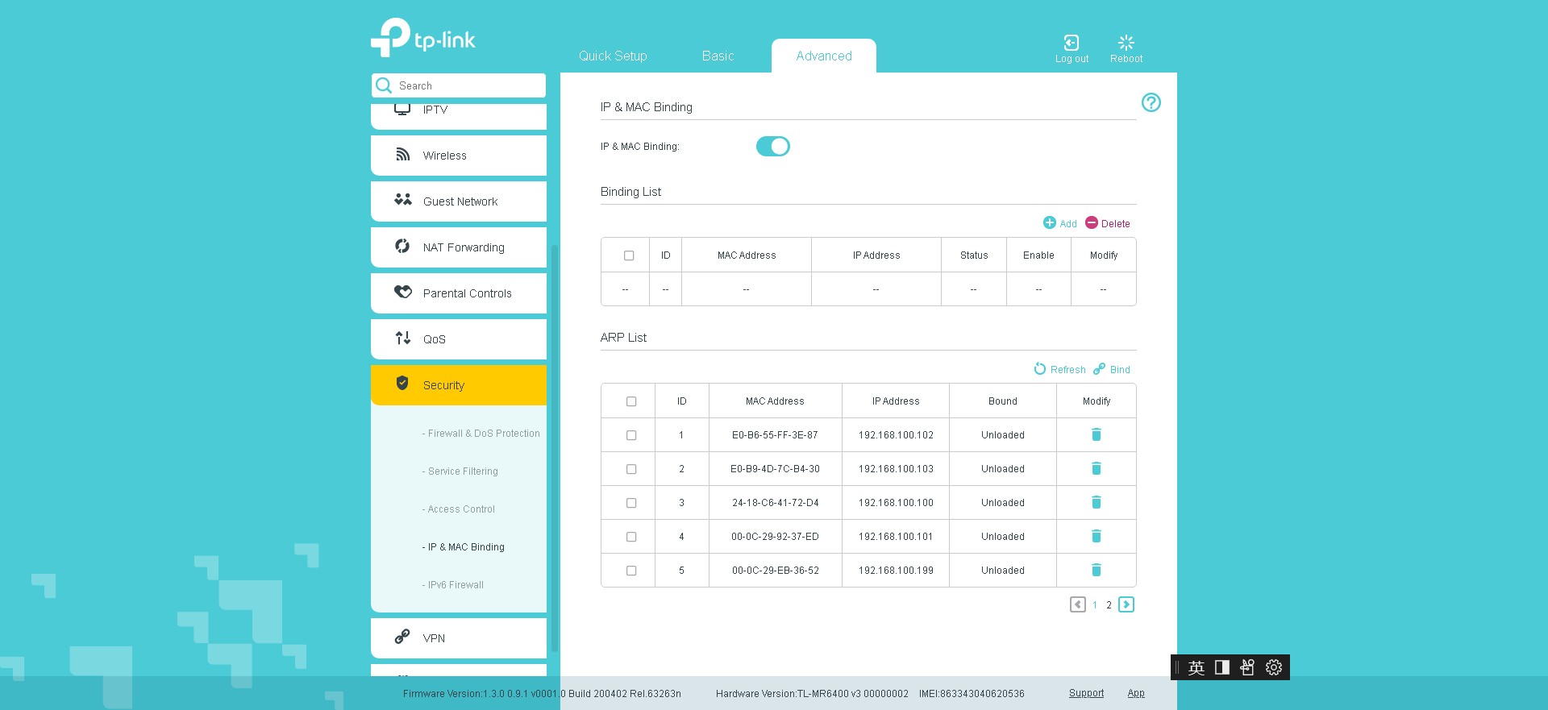This screenshot has height=710, width=1548.
Task: Expand the IPTV menu section
Action: tap(459, 116)
